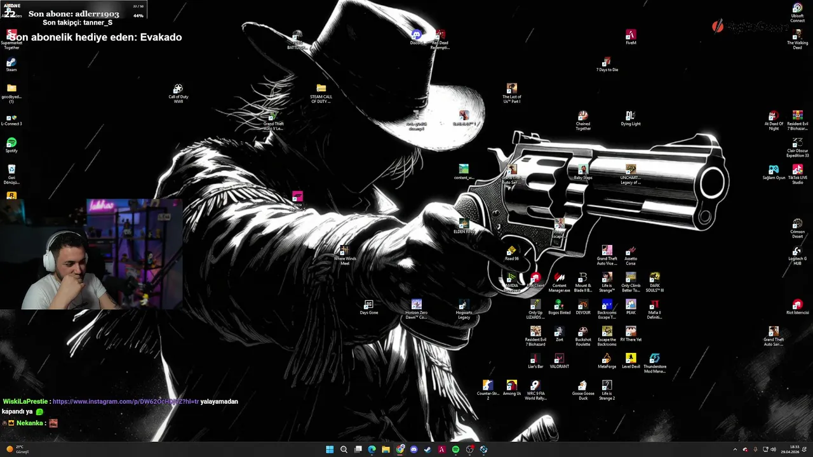Launch the At Dead Of Night shortcut

773,121
